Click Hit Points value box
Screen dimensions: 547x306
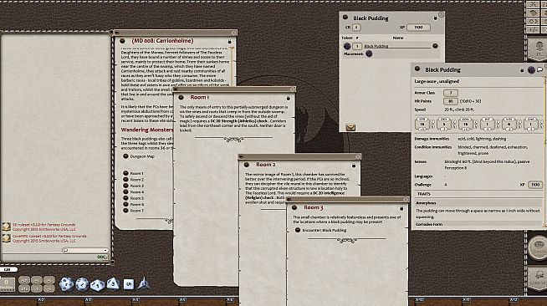click(x=450, y=101)
